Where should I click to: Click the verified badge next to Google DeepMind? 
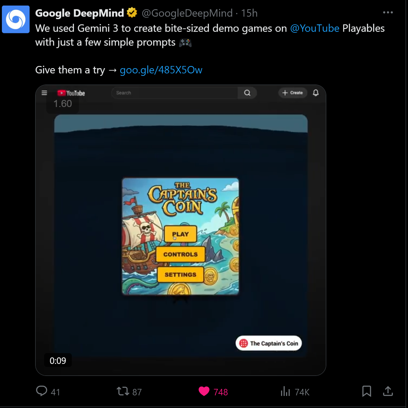(132, 13)
